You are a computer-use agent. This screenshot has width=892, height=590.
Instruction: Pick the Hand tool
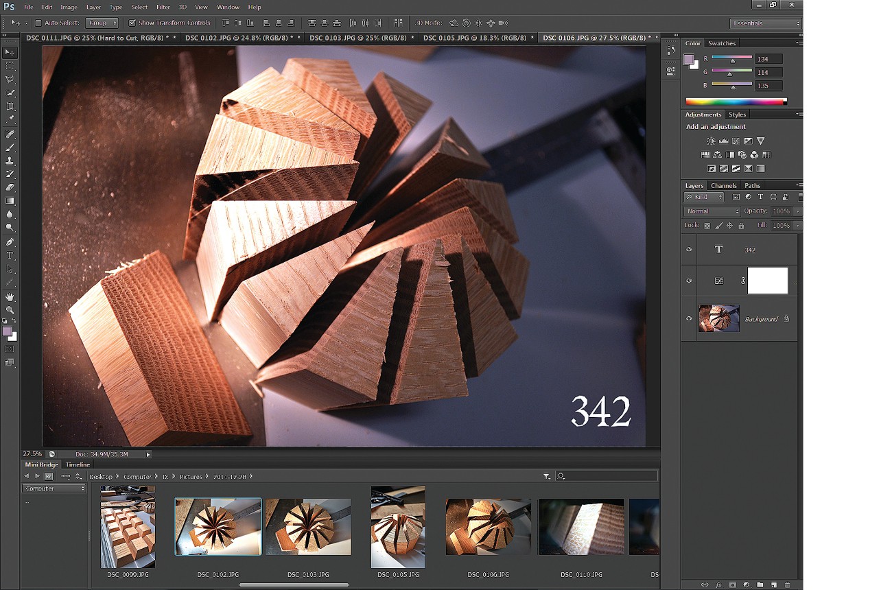click(x=10, y=296)
